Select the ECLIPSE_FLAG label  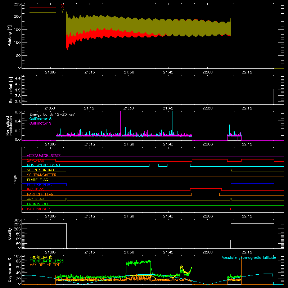[x=39, y=185]
